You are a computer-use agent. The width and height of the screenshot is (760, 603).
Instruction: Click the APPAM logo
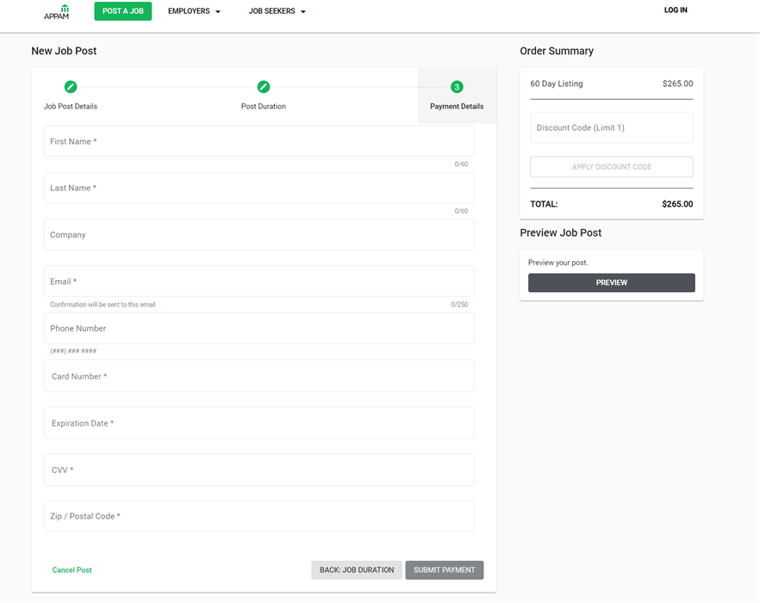57,12
